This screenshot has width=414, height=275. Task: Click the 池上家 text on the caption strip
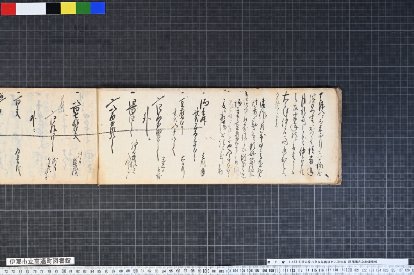click(x=276, y=262)
